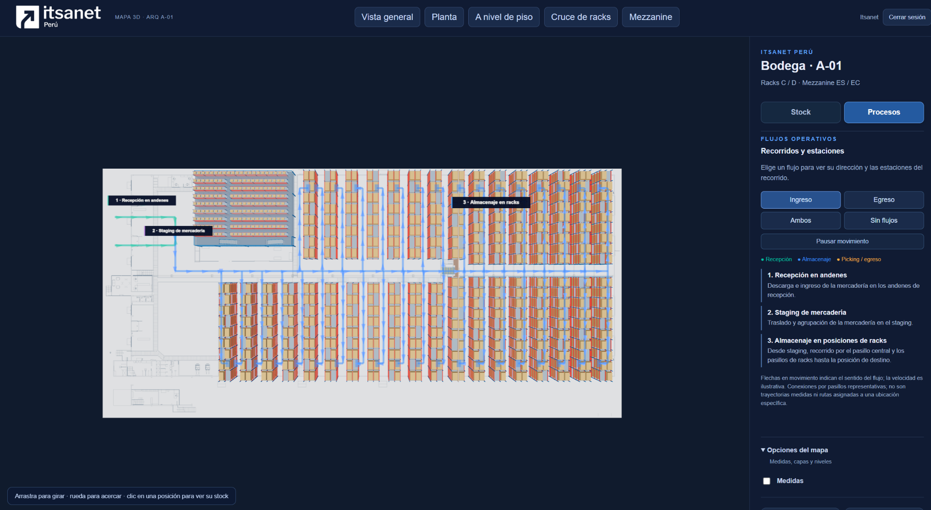Click the Recepción en andenes map label
This screenshot has width=931, height=510.
(x=142, y=200)
